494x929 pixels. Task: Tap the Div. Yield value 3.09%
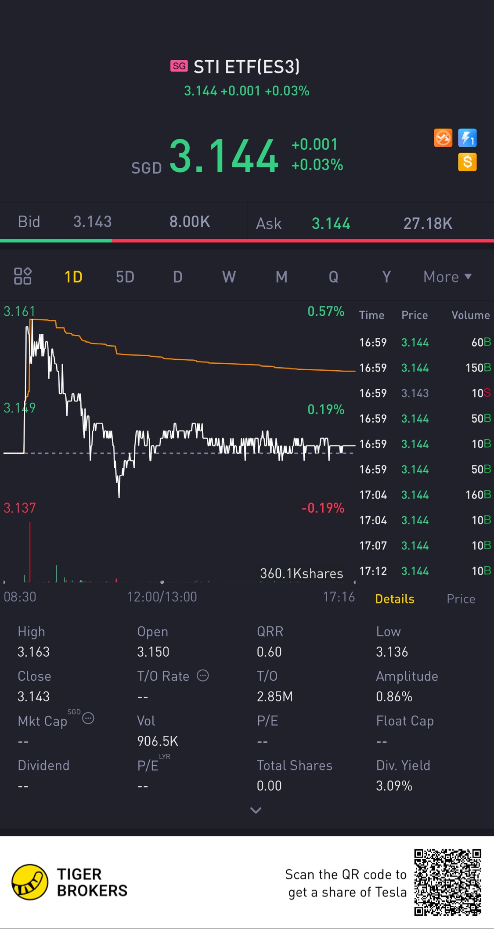394,786
